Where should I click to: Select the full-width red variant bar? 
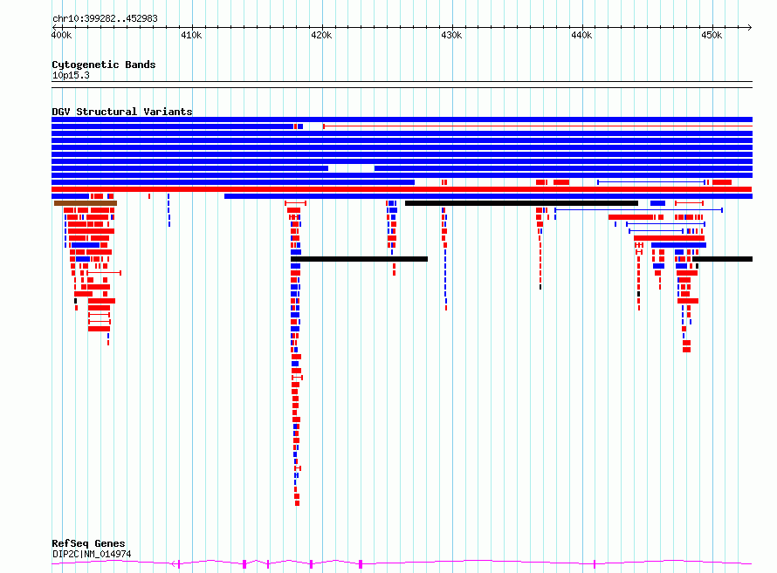pos(402,189)
